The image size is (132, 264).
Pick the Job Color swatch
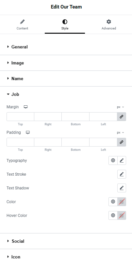(x=122, y=202)
